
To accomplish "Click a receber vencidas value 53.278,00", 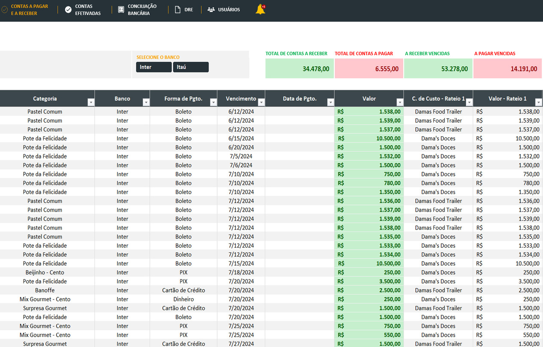I will tap(438, 69).
